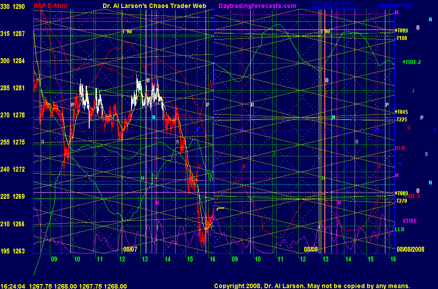
Task: Click the 08/07 date marker on the time axis
Action: 130,249
